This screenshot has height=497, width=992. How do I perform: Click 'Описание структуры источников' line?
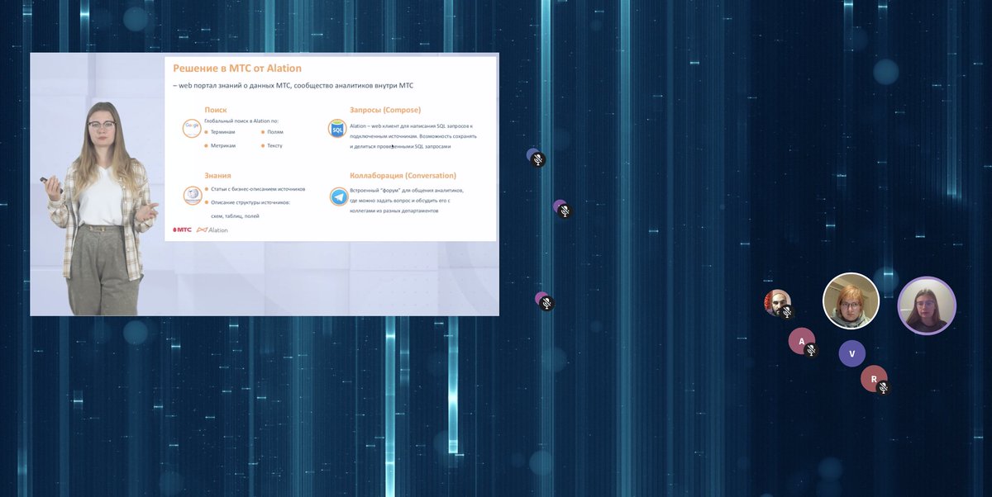tap(249, 202)
